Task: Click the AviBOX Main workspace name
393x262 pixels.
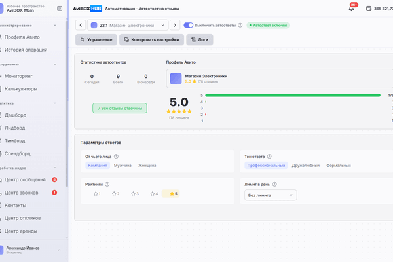Action: (20, 10)
